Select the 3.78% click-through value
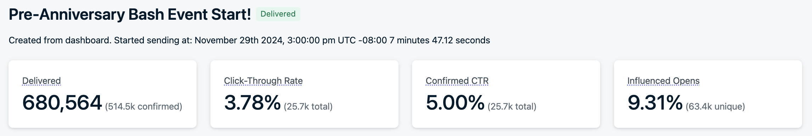This screenshot has height=136, width=812. [252, 103]
